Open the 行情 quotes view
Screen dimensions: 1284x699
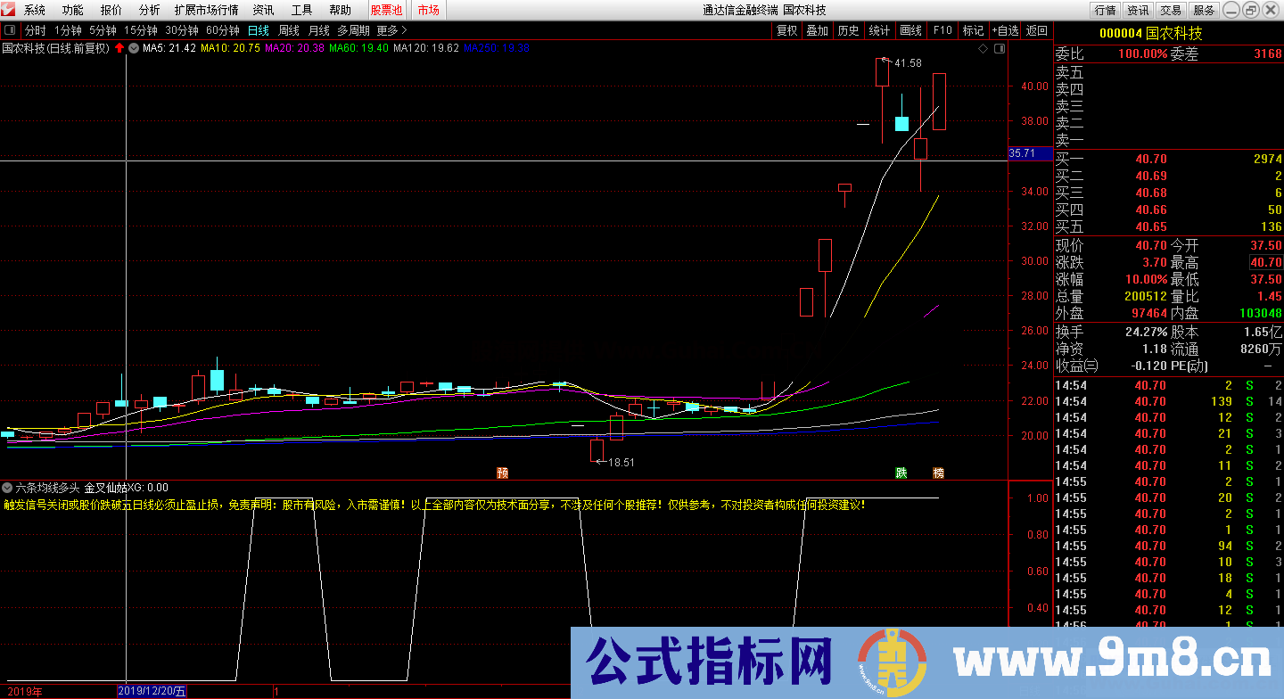click(1105, 10)
